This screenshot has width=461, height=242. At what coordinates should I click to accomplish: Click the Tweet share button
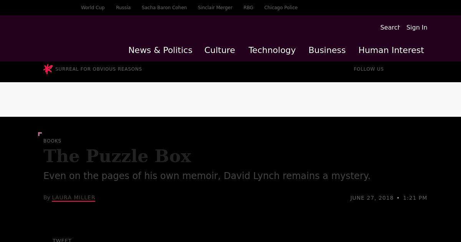(x=62, y=240)
